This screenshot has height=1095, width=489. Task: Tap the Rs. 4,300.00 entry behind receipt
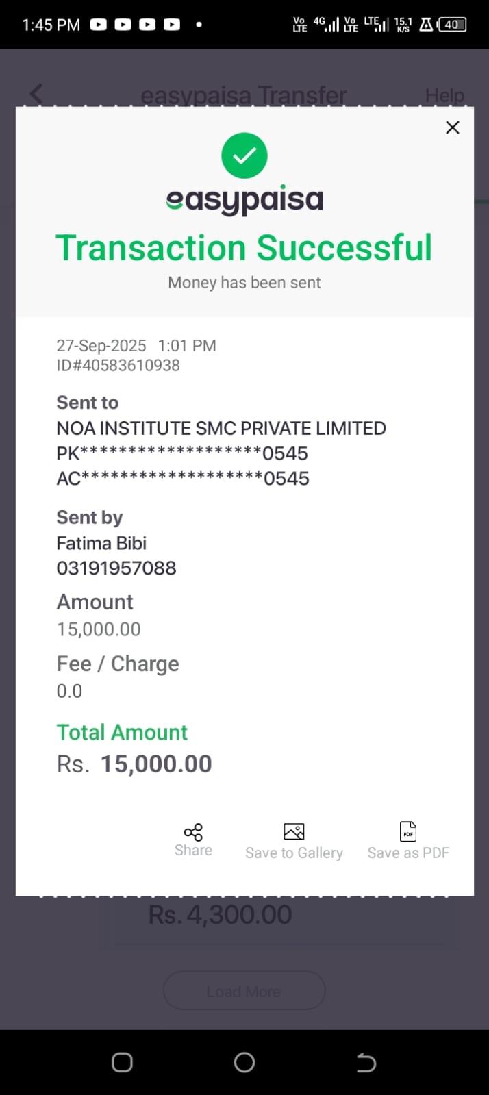coord(220,915)
